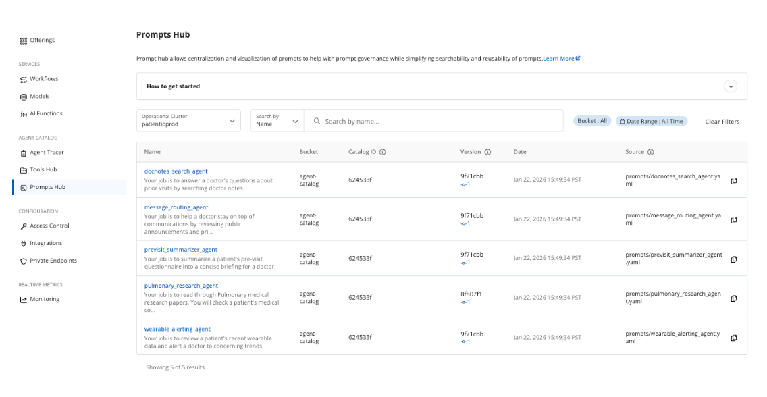Go to Agent Tracer in sidebar
The height and width of the screenshot is (397, 767).
[x=47, y=153]
